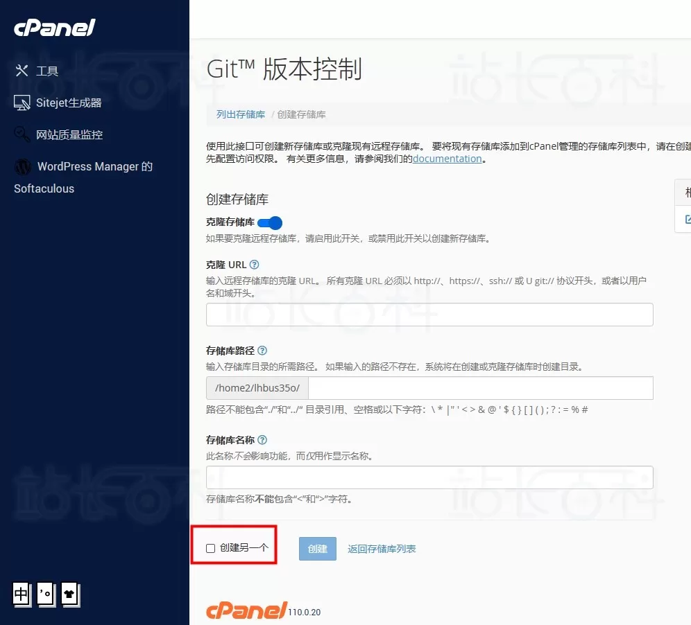Open the help icon next to 克隆 URL

[x=253, y=264]
